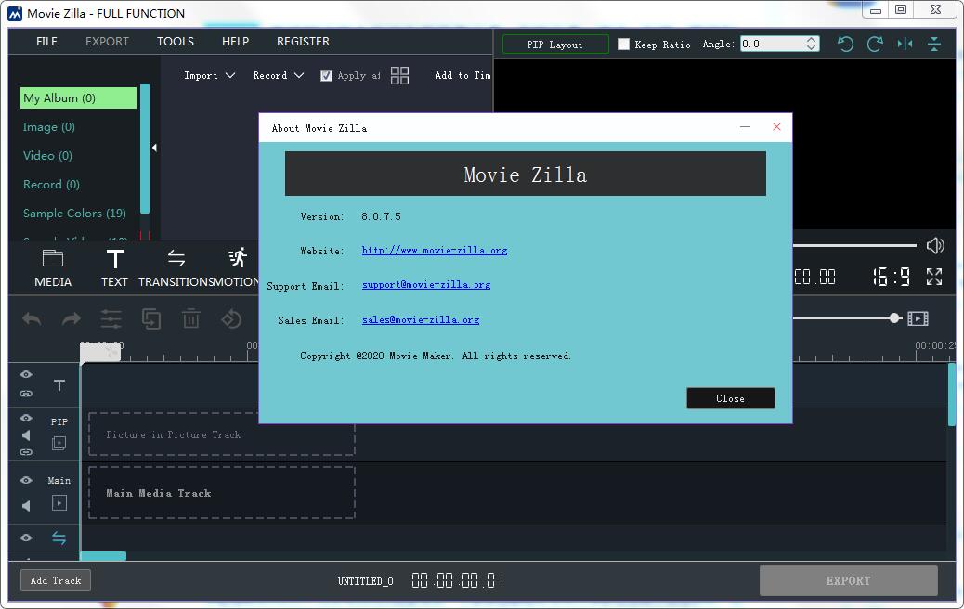The image size is (964, 609).
Task: Click the PIP track link icon
Action: click(26, 452)
